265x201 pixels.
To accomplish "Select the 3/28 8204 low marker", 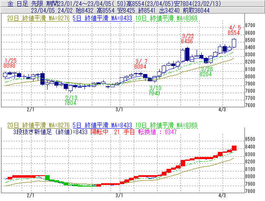I will (206, 72).
